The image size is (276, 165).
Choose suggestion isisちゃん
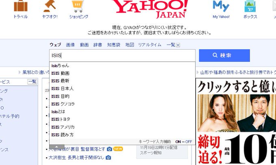coord(122,65)
